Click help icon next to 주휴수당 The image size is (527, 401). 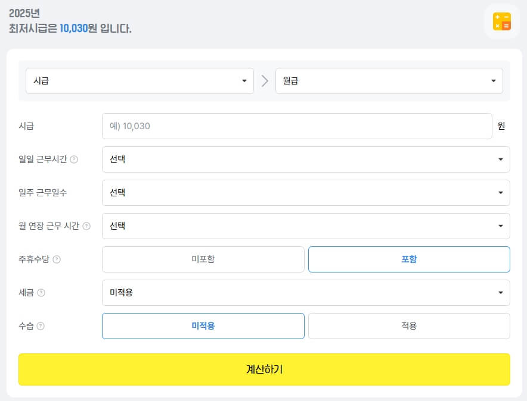click(57, 259)
